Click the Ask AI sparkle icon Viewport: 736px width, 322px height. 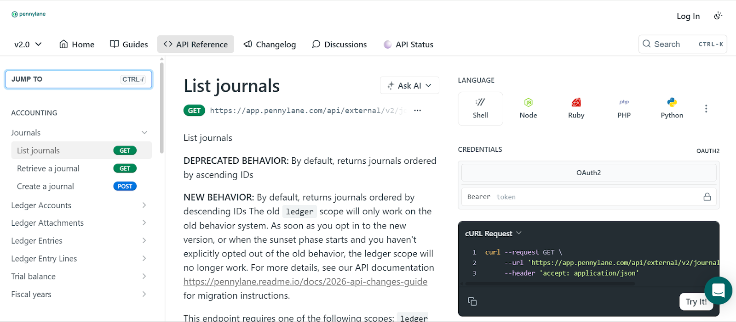(x=391, y=86)
